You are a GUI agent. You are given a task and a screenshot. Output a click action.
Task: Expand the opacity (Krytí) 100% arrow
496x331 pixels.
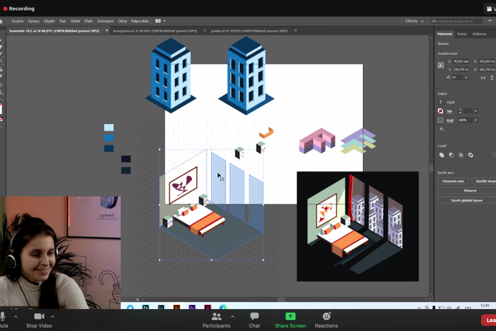pyautogui.click(x=476, y=120)
